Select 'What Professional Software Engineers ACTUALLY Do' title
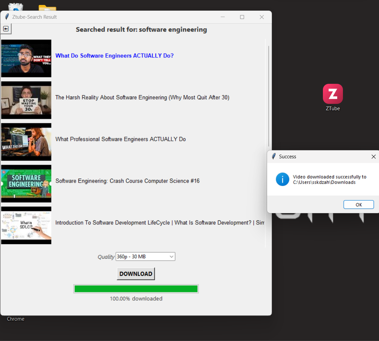The width and height of the screenshot is (379, 341). point(121,139)
